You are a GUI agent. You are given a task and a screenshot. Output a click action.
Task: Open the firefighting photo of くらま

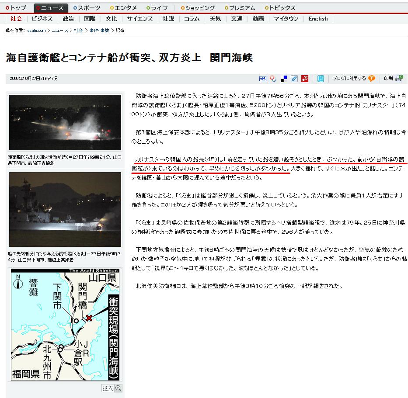[65, 122]
